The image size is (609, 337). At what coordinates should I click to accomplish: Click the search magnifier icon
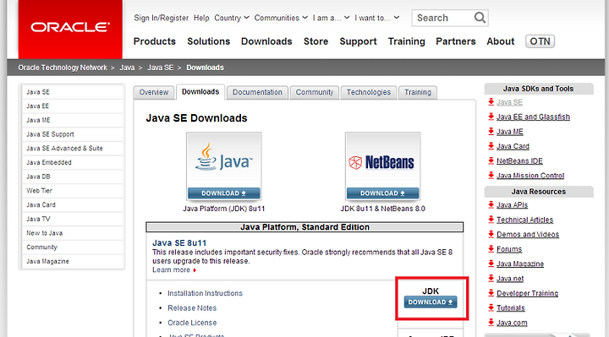coord(480,18)
